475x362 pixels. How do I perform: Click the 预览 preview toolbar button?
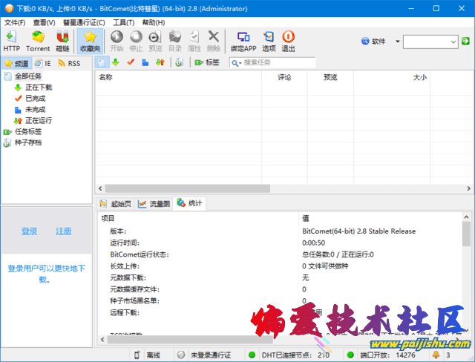(155, 41)
